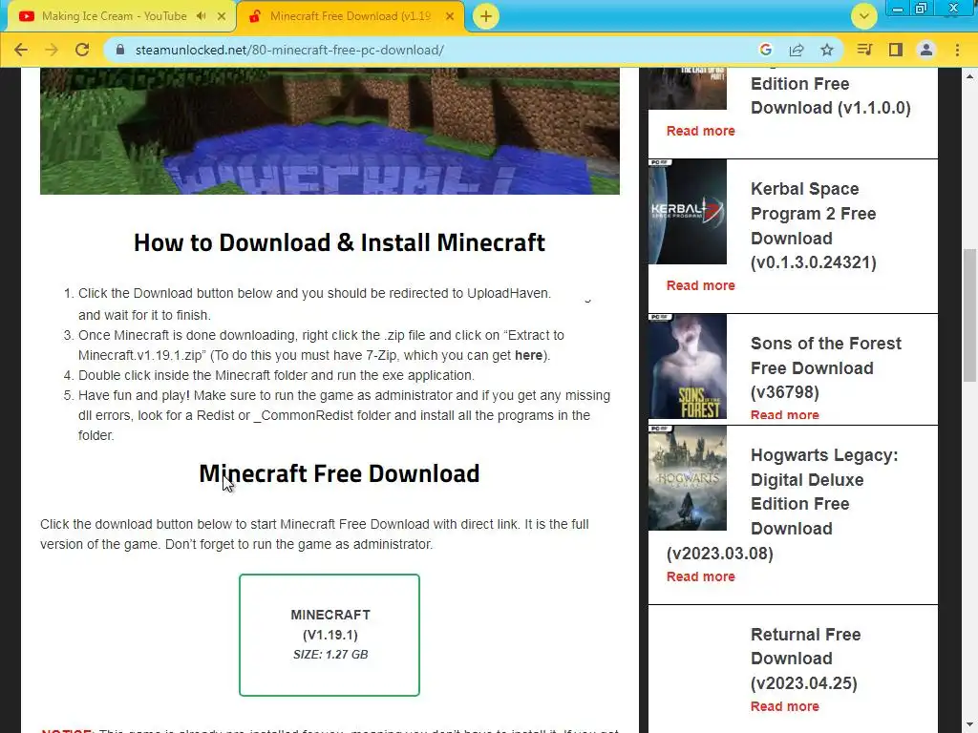Reload the current page
This screenshot has width=978, height=733.
pos(82,50)
